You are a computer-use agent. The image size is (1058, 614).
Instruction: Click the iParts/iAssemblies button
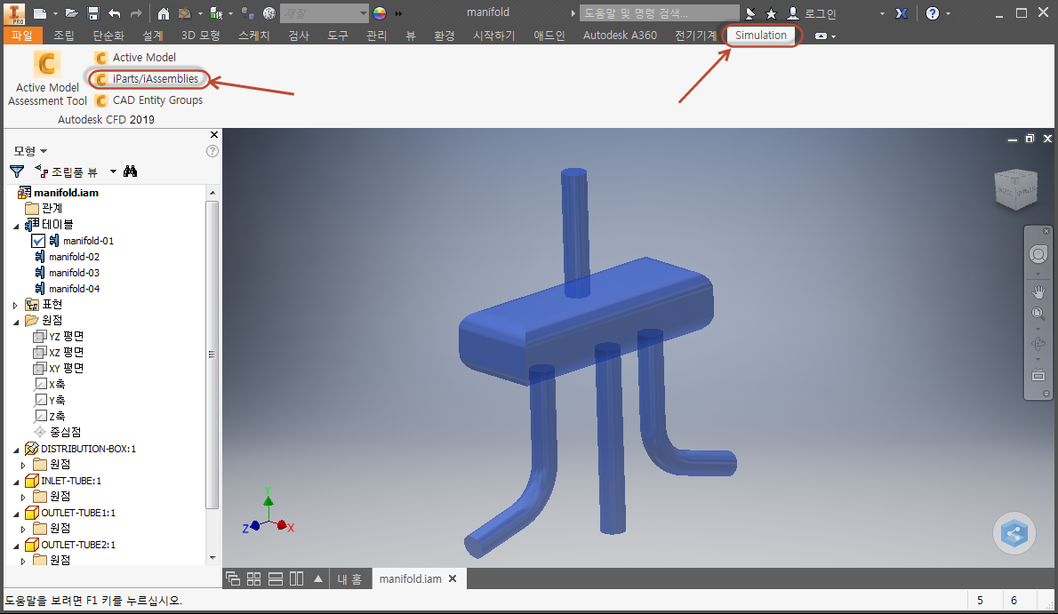tap(148, 79)
